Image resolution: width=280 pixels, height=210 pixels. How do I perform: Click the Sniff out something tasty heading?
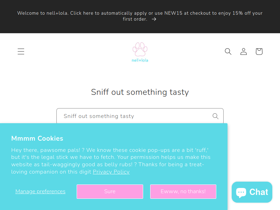140,92
